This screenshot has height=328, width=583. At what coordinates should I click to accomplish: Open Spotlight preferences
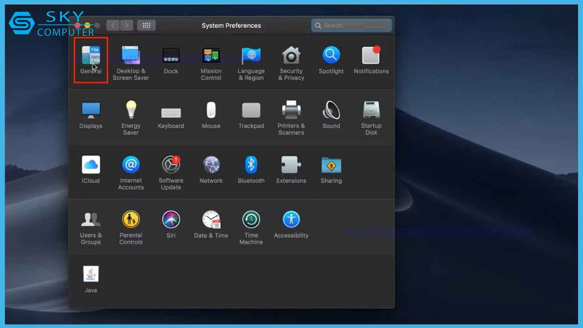[x=331, y=60]
